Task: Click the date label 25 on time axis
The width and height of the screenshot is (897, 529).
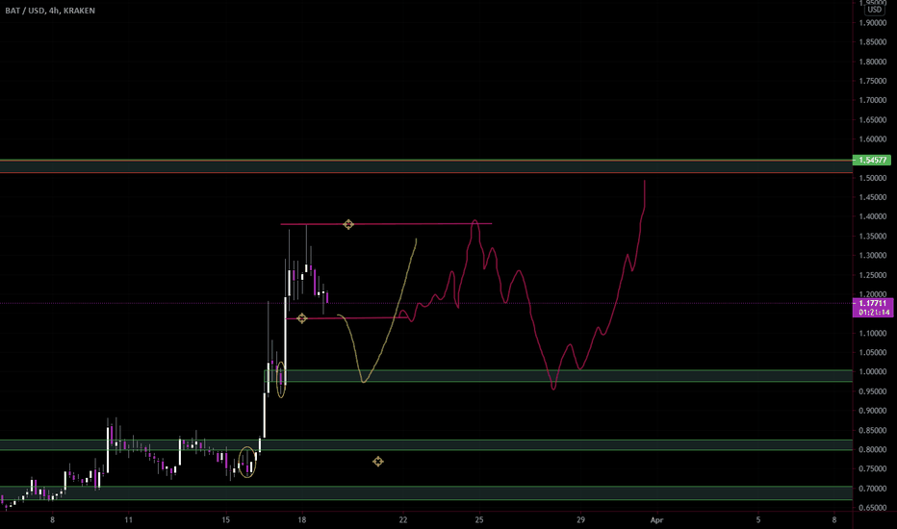Action: 479,519
